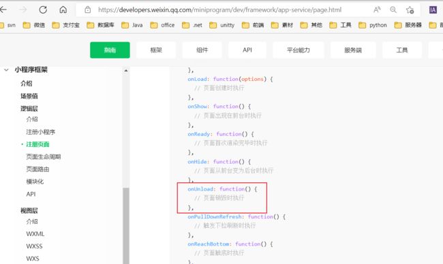Click the onReachBottom function code line
Viewport: 443px width, 264px height.
[x=230, y=244]
